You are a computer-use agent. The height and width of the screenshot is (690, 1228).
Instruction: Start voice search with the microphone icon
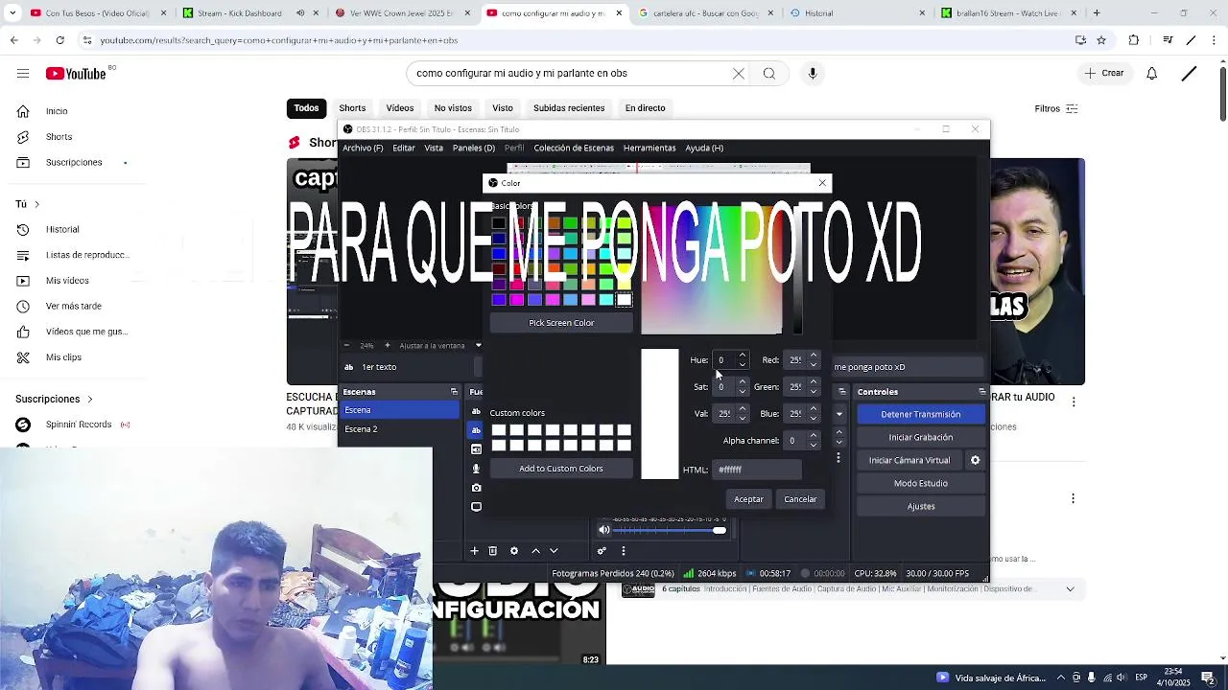point(813,74)
